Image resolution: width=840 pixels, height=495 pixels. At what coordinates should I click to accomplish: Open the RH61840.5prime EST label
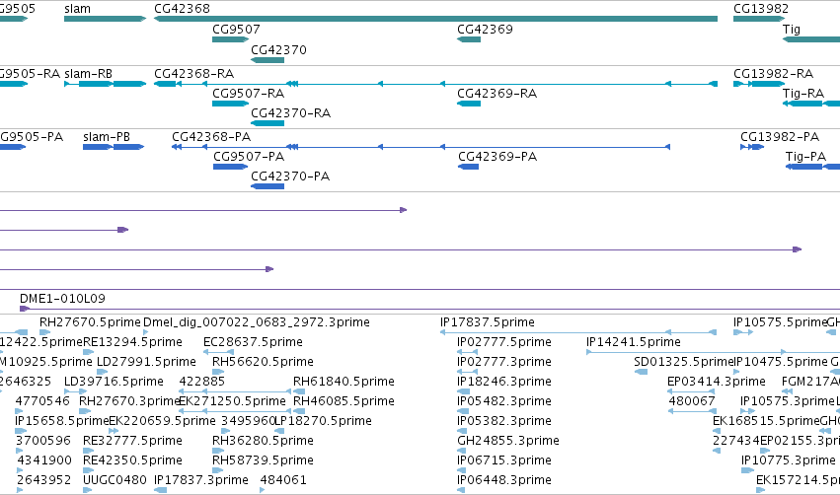(344, 382)
